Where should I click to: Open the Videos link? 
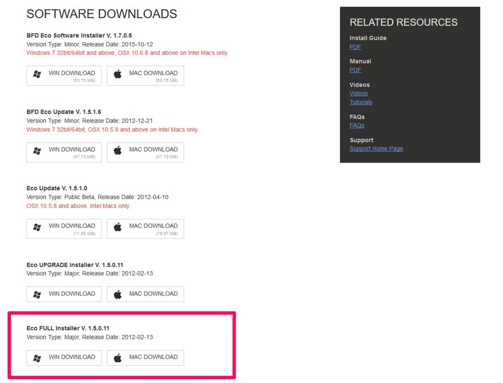pos(358,93)
